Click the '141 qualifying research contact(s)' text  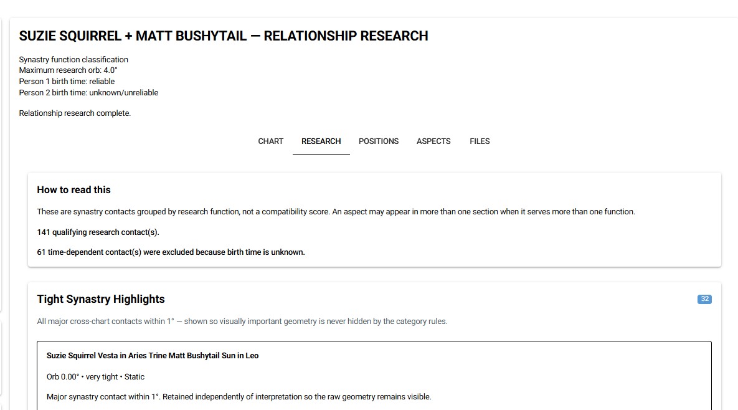98,232
